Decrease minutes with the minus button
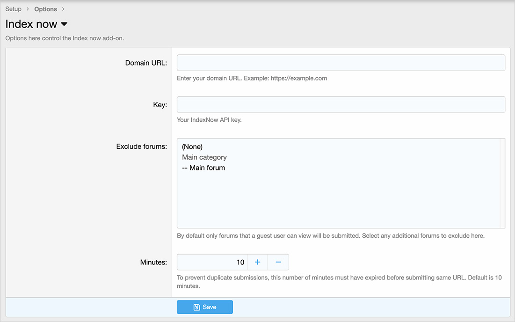 [x=278, y=262]
